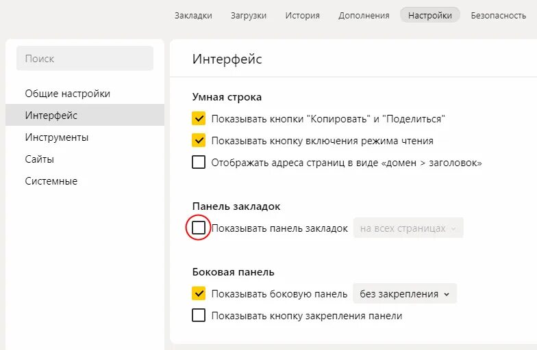This screenshot has width=537, height=350.
Task: Enable the "Показывать панель закладок" checkbox
Action: [199, 228]
